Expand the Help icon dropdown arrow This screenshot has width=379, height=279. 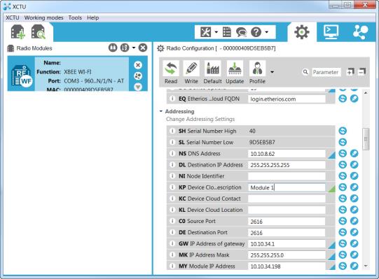(266, 32)
